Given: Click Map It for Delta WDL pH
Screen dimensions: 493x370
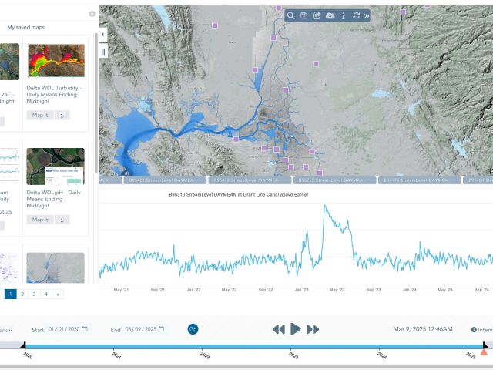Looking at the screenshot, I should [x=40, y=220].
